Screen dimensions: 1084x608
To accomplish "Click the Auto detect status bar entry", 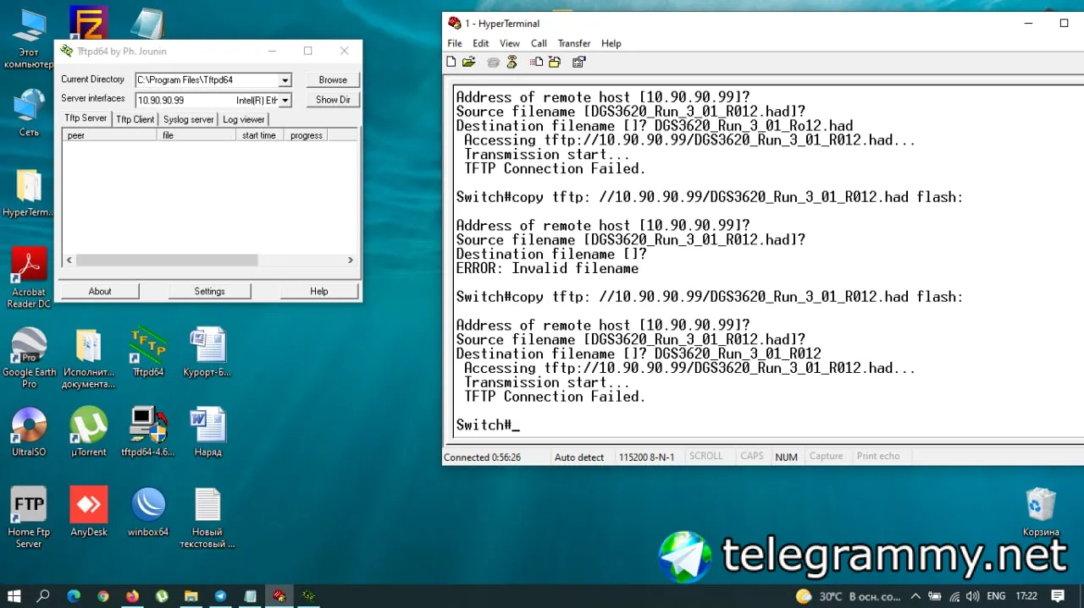I will [579, 457].
